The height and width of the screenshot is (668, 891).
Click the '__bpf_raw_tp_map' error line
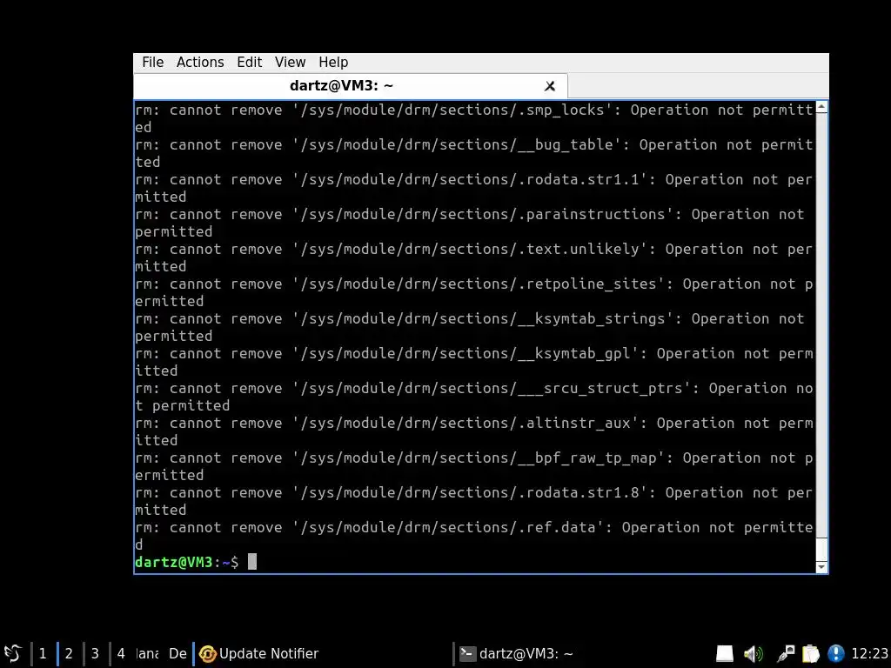coord(474,466)
